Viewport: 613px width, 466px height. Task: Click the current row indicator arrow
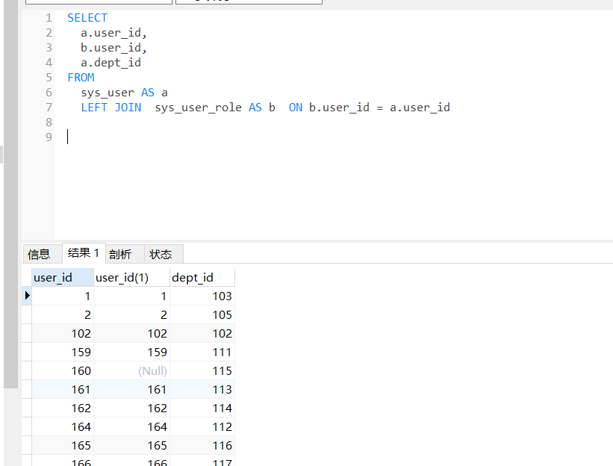click(27, 296)
